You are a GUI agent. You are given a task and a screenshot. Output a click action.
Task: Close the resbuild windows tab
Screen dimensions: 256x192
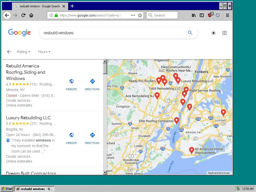tap(64, 6)
